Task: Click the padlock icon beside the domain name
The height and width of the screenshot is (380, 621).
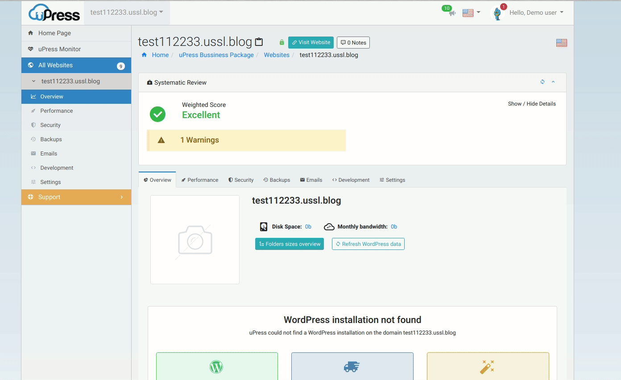Action: [281, 42]
